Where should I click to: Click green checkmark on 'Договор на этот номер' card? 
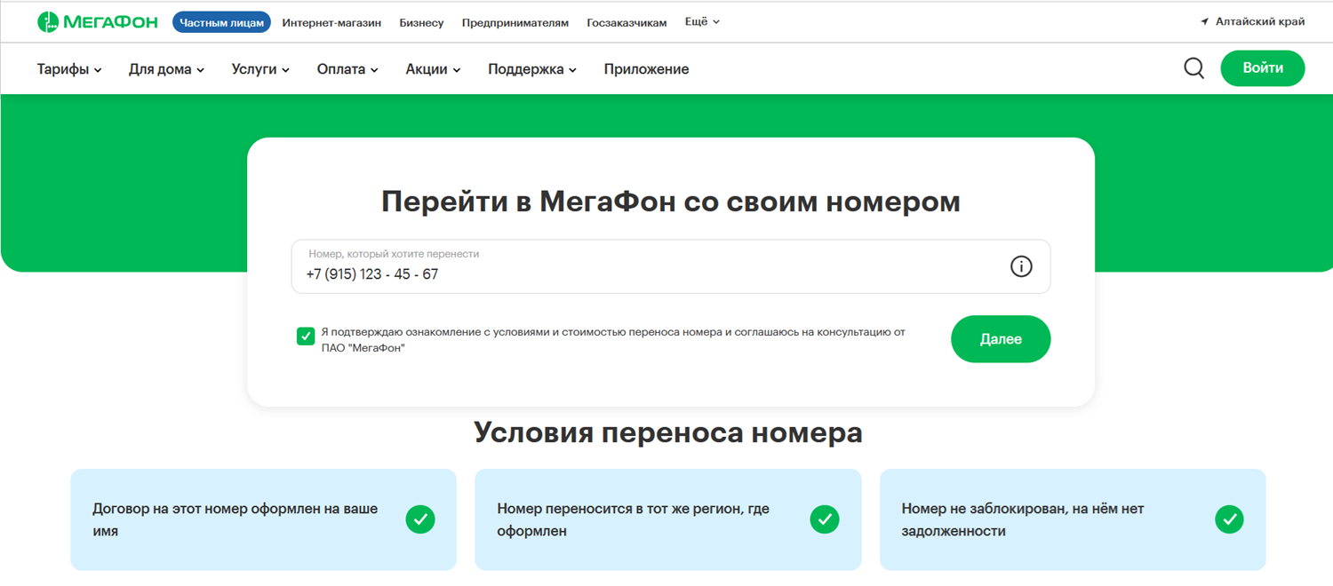click(420, 519)
